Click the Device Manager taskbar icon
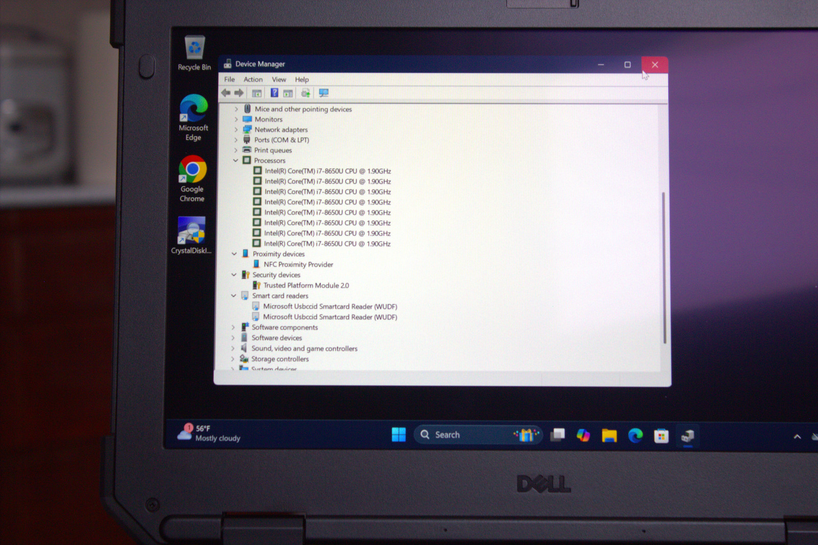 [x=688, y=436]
